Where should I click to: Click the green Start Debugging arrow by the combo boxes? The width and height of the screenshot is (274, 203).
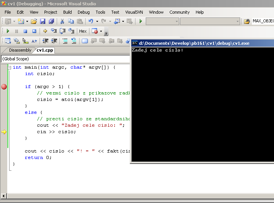pyautogui.click(x=141, y=21)
